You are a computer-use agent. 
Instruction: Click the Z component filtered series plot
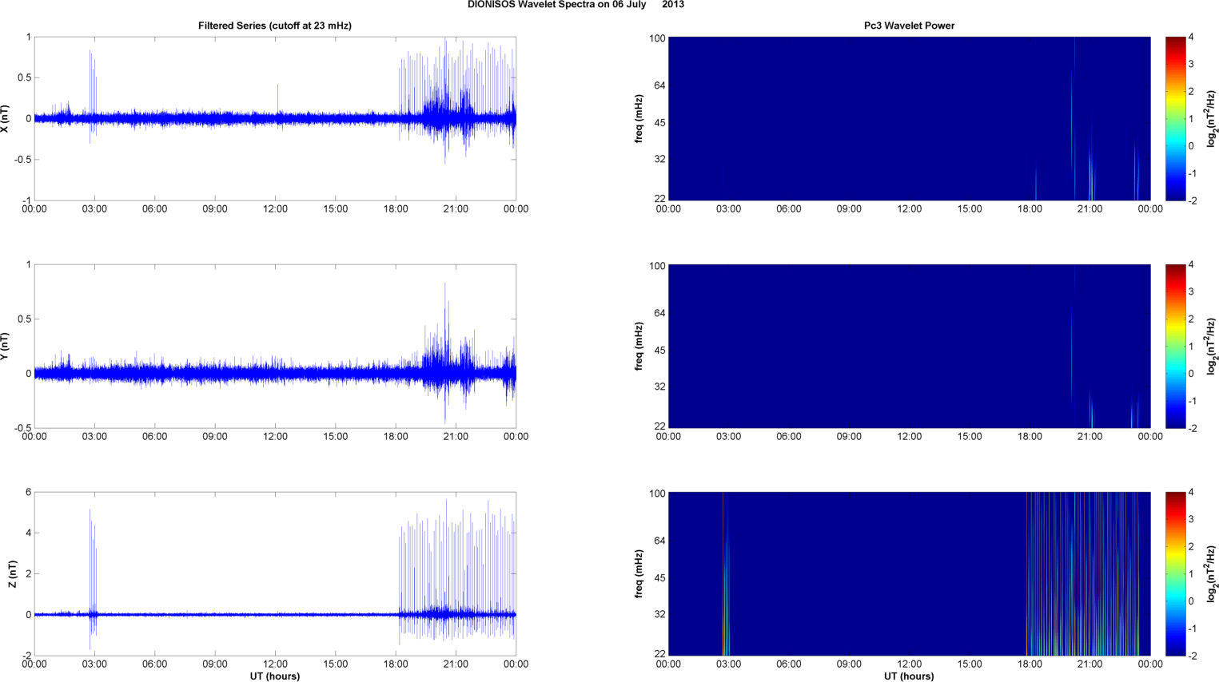pyautogui.click(x=275, y=574)
